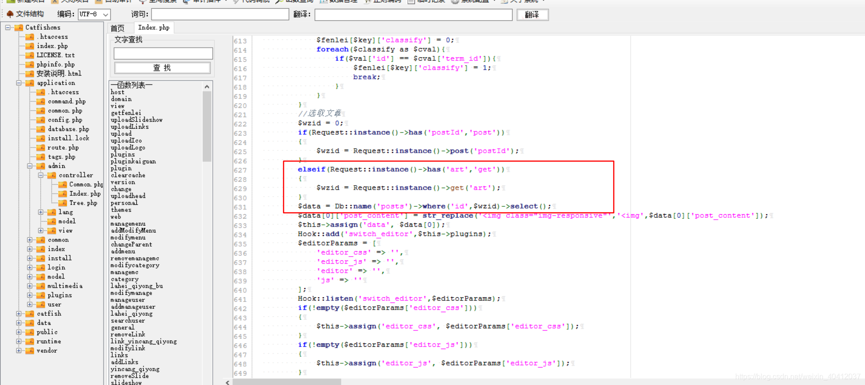Select the Common.php controller file

pyautogui.click(x=86, y=184)
